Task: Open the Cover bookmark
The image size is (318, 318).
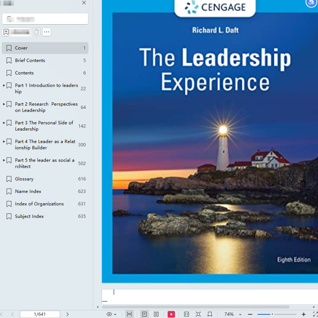Action: pyautogui.click(x=45, y=48)
